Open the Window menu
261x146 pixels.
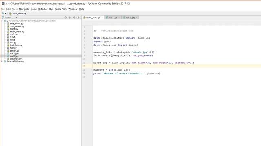pyautogui.click(x=73, y=9)
